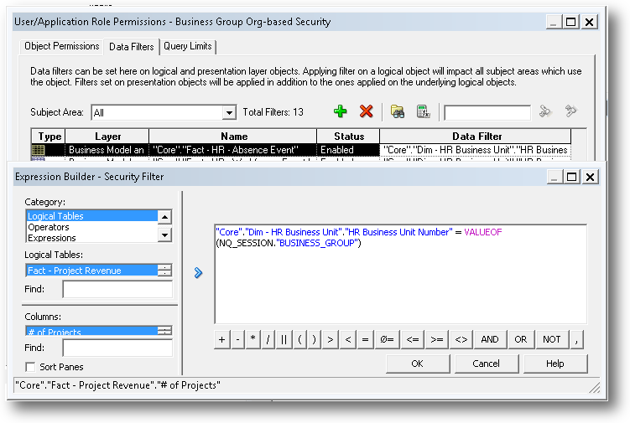Insert the plus operator
Viewport: 630px width, 423px height.
click(221, 339)
